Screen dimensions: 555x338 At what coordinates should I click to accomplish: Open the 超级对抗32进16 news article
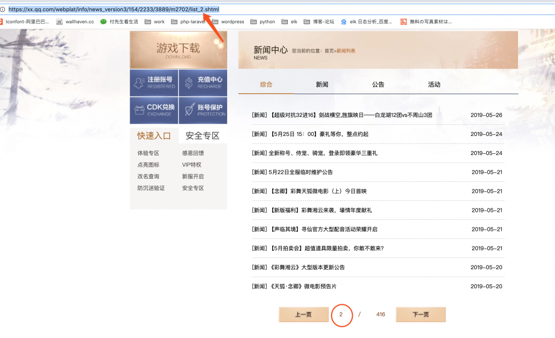pos(342,115)
